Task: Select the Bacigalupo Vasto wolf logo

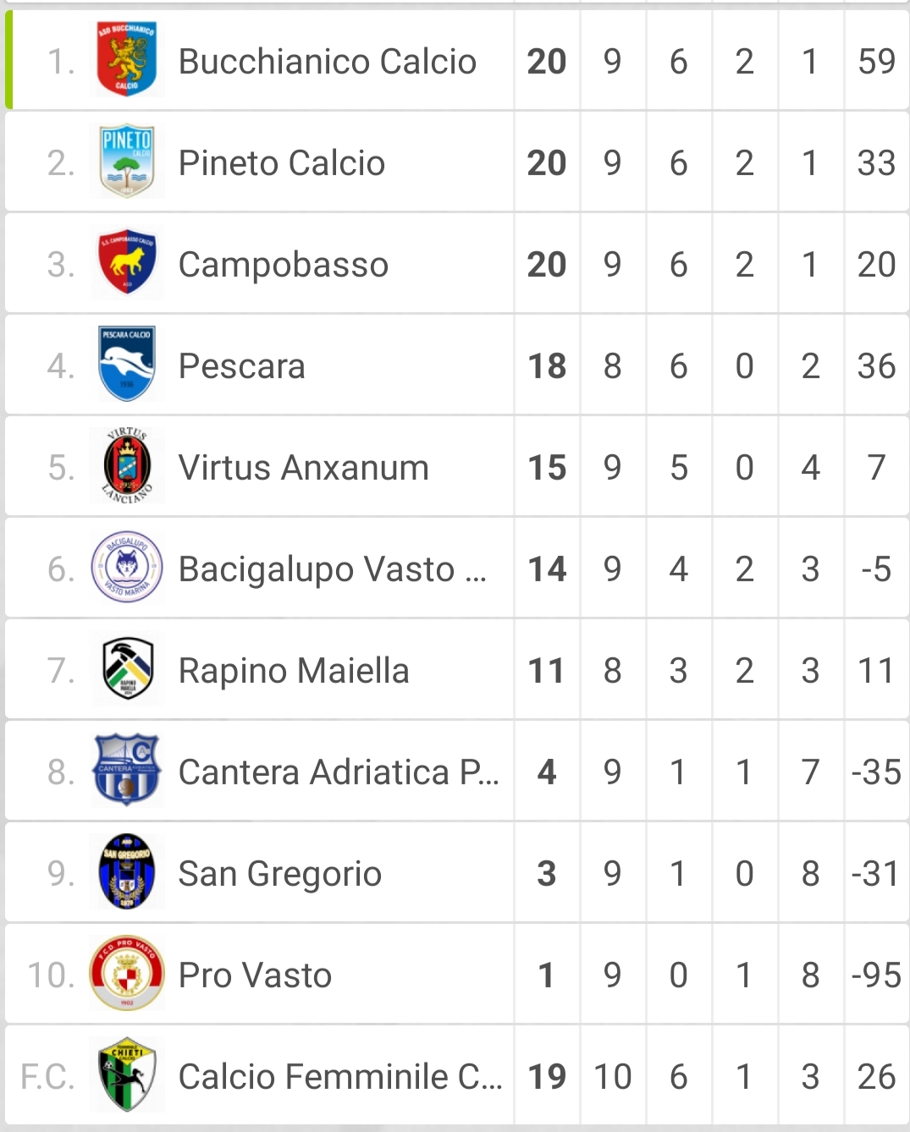Action: [127, 568]
